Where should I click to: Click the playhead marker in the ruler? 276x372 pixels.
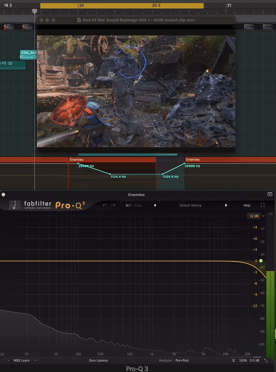[34, 11]
